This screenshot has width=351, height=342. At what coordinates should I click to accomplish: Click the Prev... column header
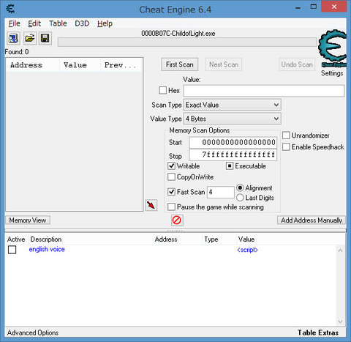tap(121, 65)
